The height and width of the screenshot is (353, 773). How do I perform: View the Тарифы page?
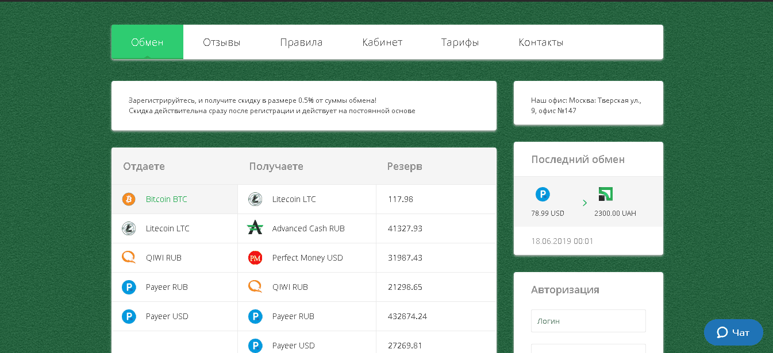coord(460,42)
